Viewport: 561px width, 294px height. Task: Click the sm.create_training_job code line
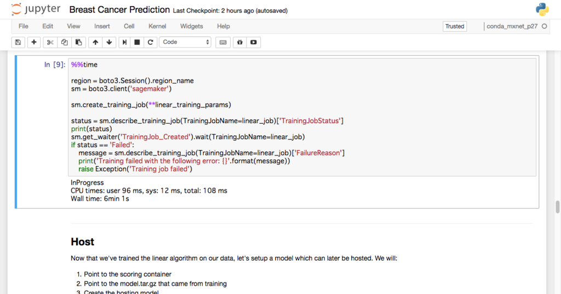(x=151, y=105)
